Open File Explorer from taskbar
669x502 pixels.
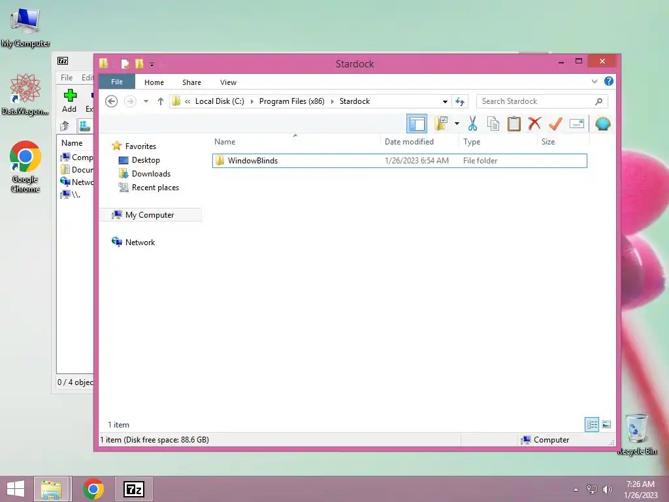pyautogui.click(x=51, y=489)
